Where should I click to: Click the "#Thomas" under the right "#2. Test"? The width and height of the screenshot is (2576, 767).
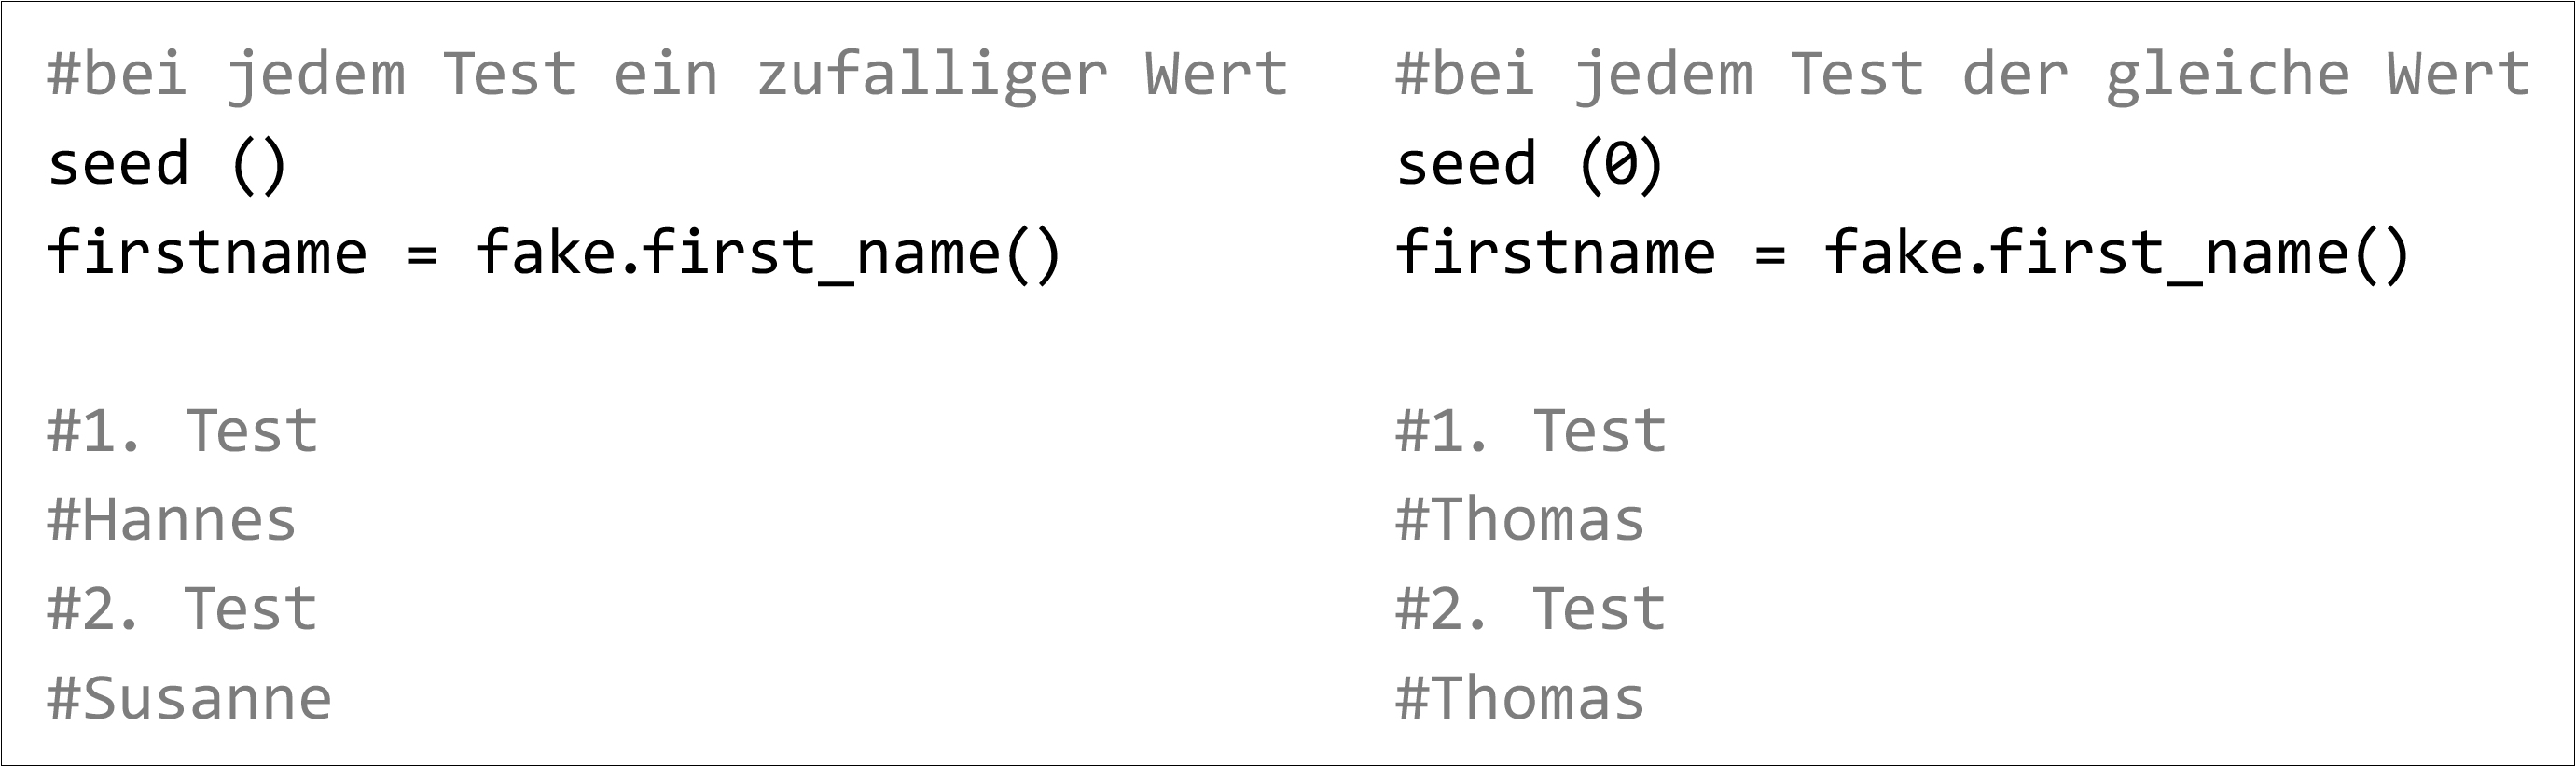(x=1520, y=698)
